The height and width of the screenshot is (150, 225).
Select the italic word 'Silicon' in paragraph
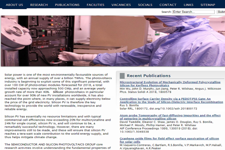coord(58,92)
